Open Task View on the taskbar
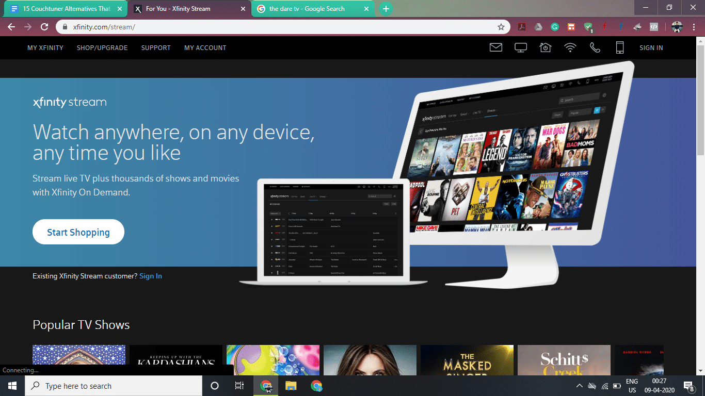705x396 pixels. (x=239, y=386)
